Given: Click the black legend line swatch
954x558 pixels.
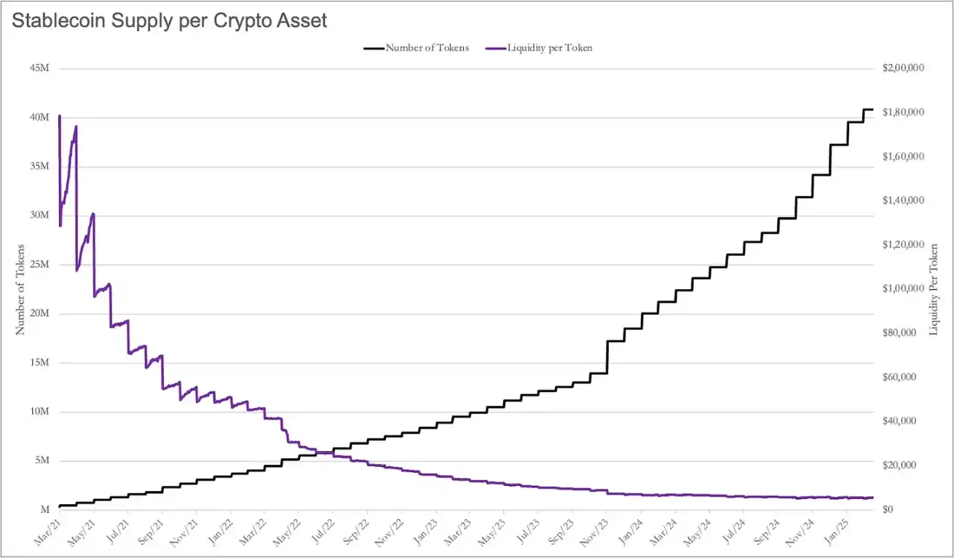Looking at the screenshot, I should (x=373, y=48).
